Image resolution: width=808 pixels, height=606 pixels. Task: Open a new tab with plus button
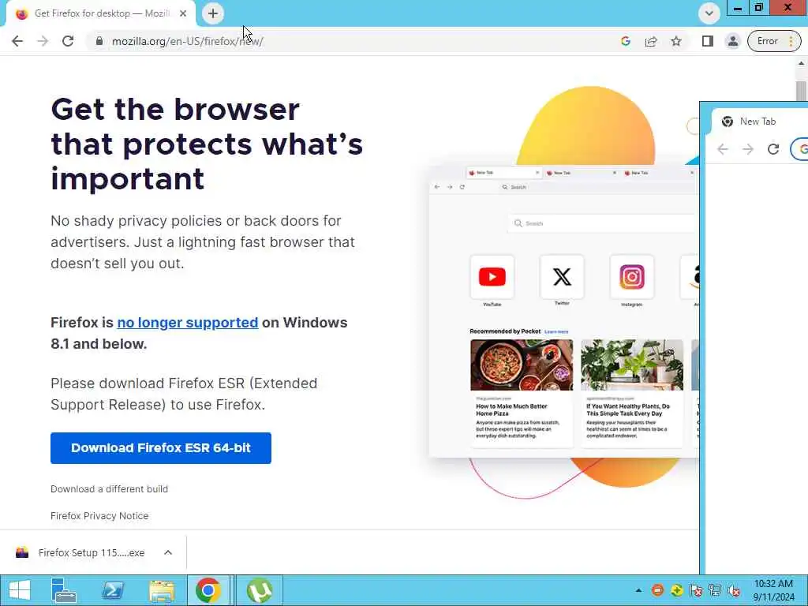(213, 13)
